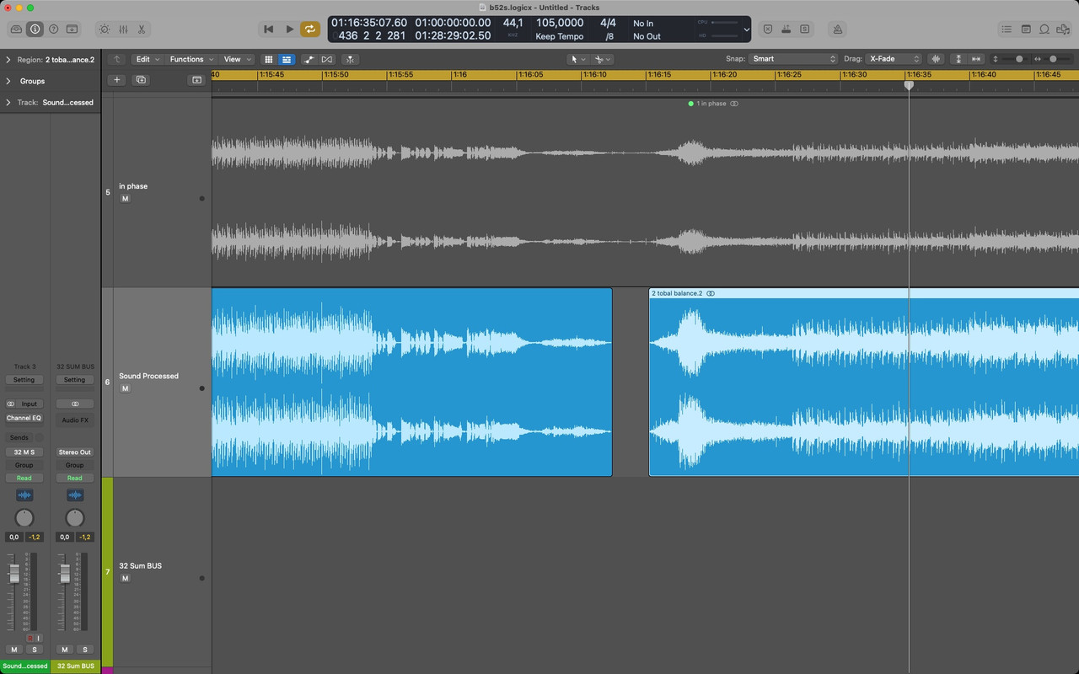Open Quick Help question mark button

(53, 29)
